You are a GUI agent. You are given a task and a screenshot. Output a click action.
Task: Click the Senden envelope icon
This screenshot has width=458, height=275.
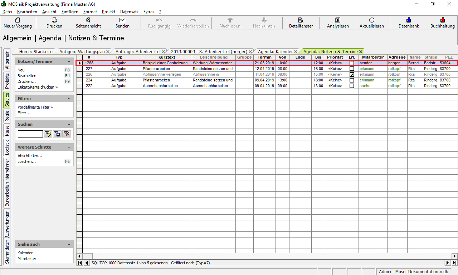[122, 20]
